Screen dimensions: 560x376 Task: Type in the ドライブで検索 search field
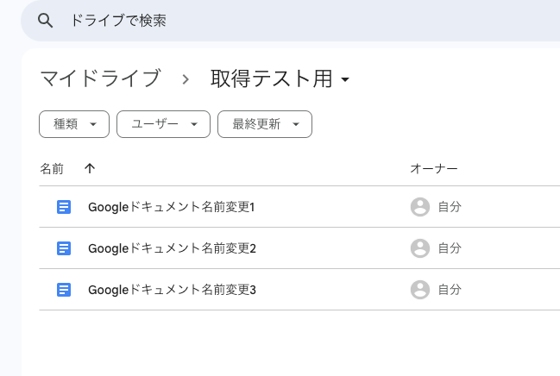coord(259,20)
